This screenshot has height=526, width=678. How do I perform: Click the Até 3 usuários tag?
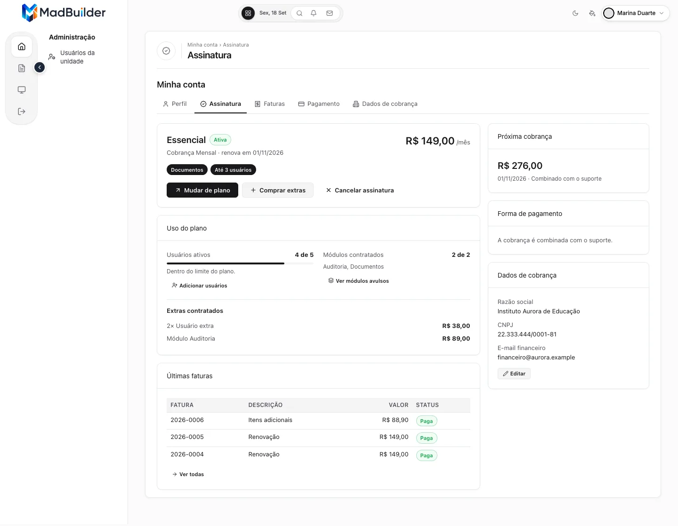pyautogui.click(x=233, y=170)
